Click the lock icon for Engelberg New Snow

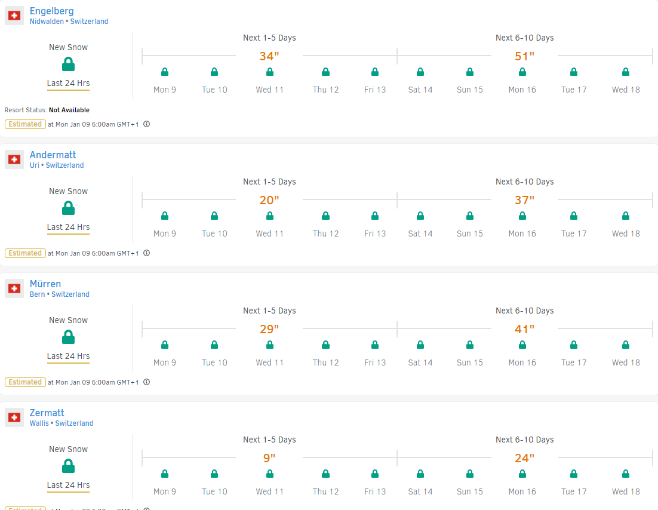click(x=69, y=64)
